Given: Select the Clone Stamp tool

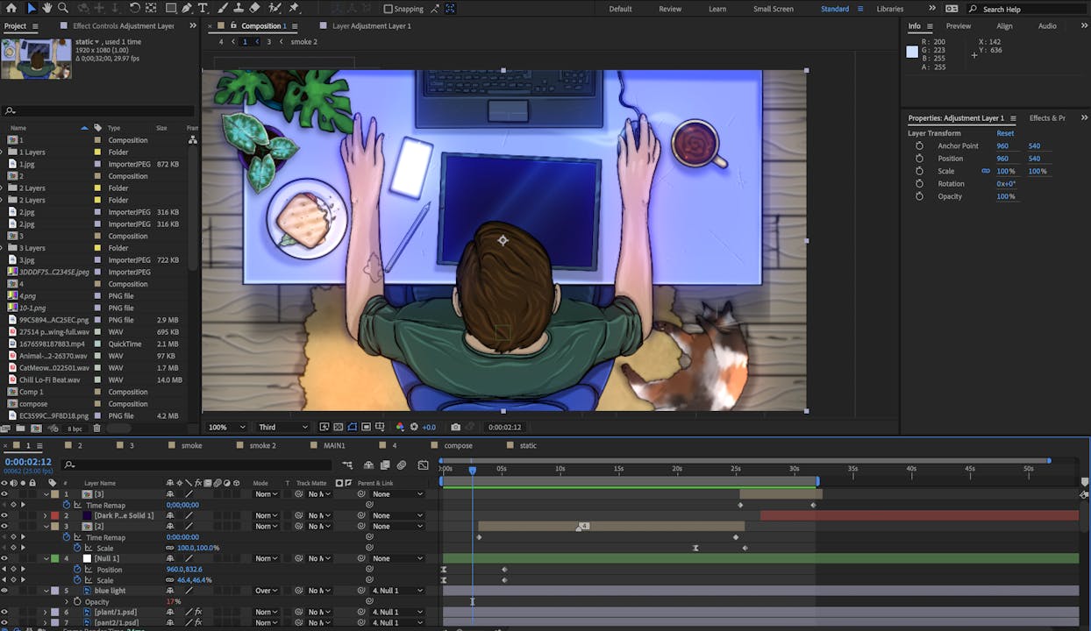Looking at the screenshot, I should click(x=238, y=8).
